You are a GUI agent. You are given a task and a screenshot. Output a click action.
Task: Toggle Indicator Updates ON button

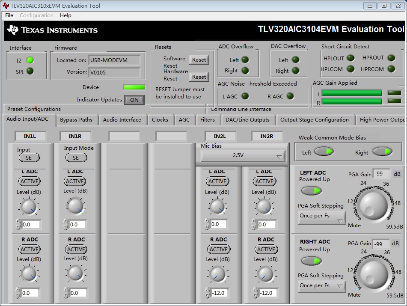pos(134,100)
